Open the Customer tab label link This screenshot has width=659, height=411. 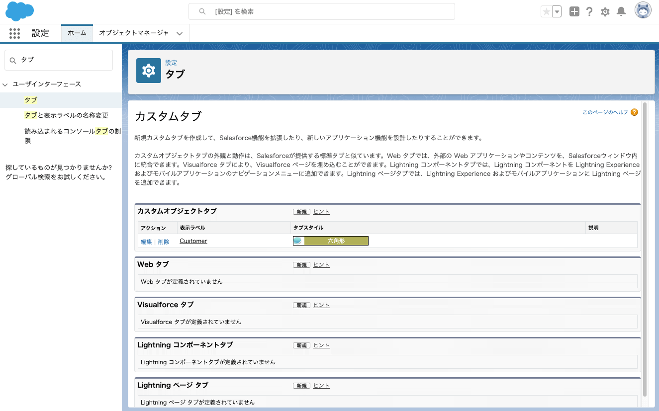(x=193, y=241)
